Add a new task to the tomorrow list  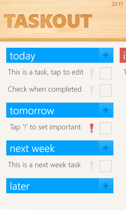click(106, 110)
